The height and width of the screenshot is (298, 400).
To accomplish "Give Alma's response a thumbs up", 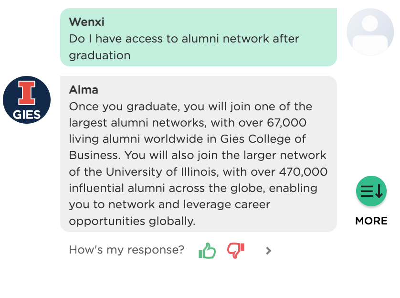I will (207, 251).
